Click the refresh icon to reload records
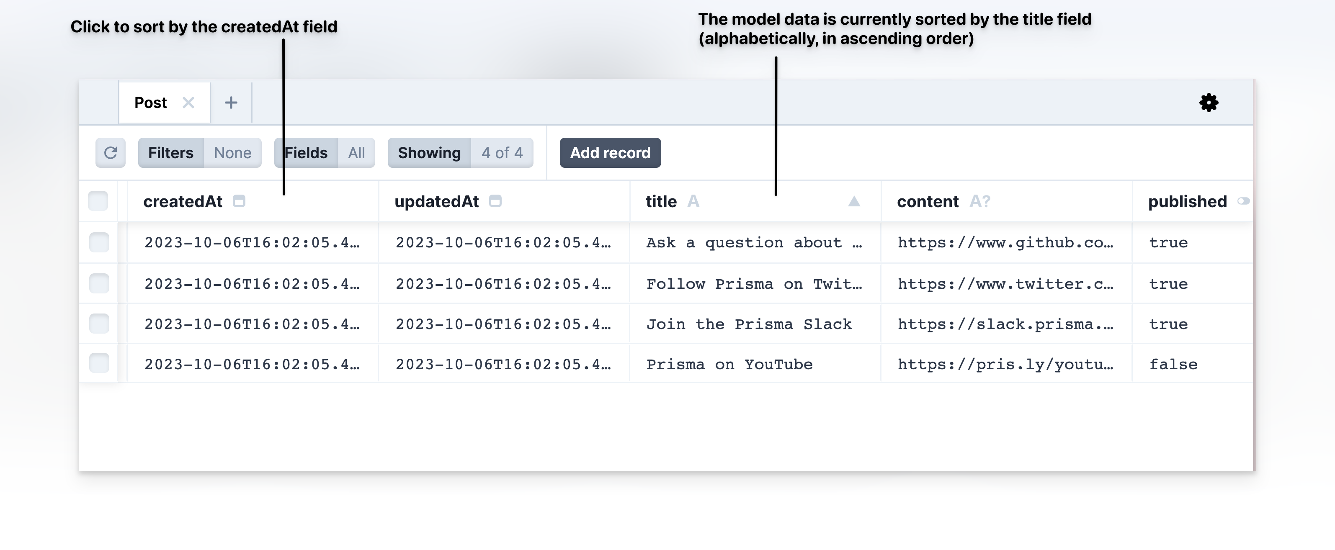Screen dimensions: 1335x550 [110, 153]
